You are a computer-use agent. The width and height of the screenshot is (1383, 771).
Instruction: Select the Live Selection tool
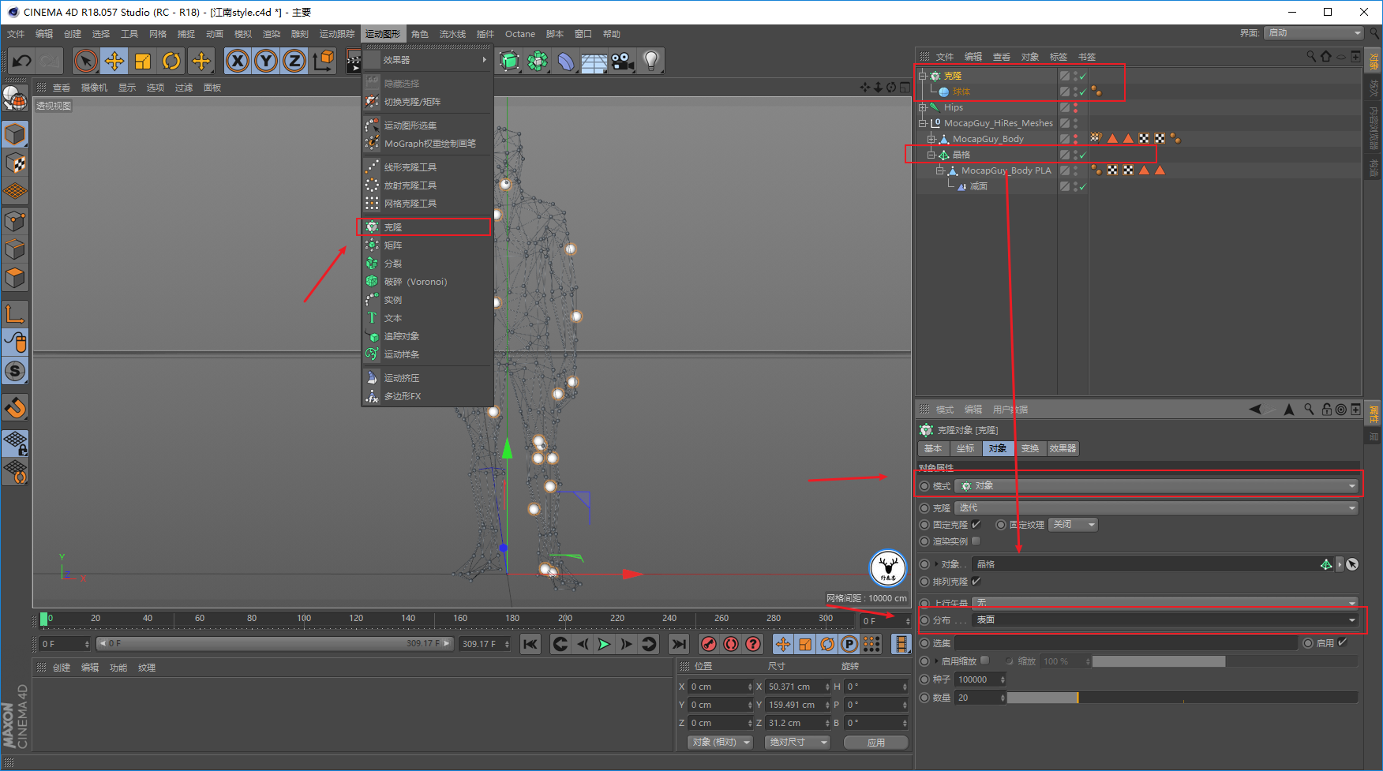[85, 61]
